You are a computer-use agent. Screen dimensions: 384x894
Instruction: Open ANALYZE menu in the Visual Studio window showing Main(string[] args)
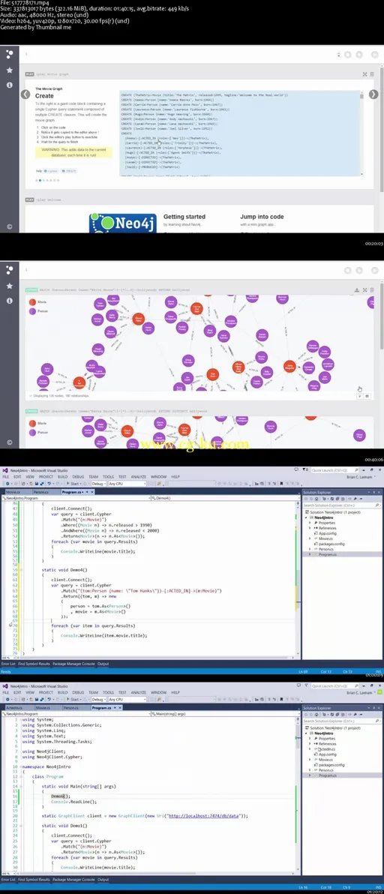[x=139, y=692]
